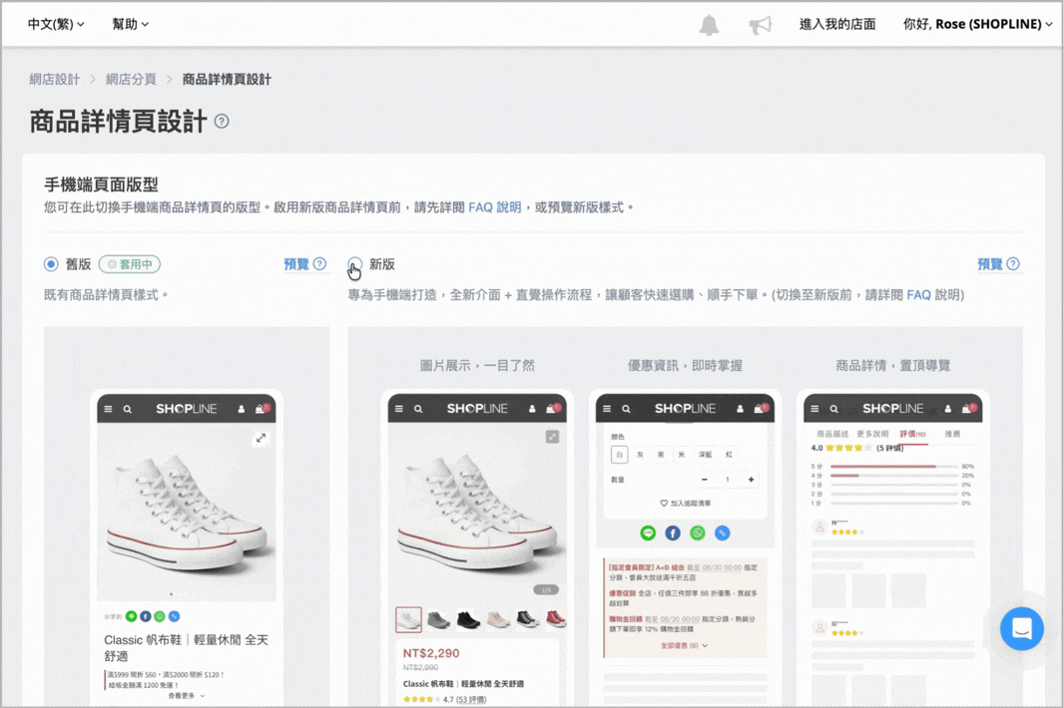This screenshot has width=1064, height=708.
Task: Click 更多說明 tab in preview
Action: 872,434
